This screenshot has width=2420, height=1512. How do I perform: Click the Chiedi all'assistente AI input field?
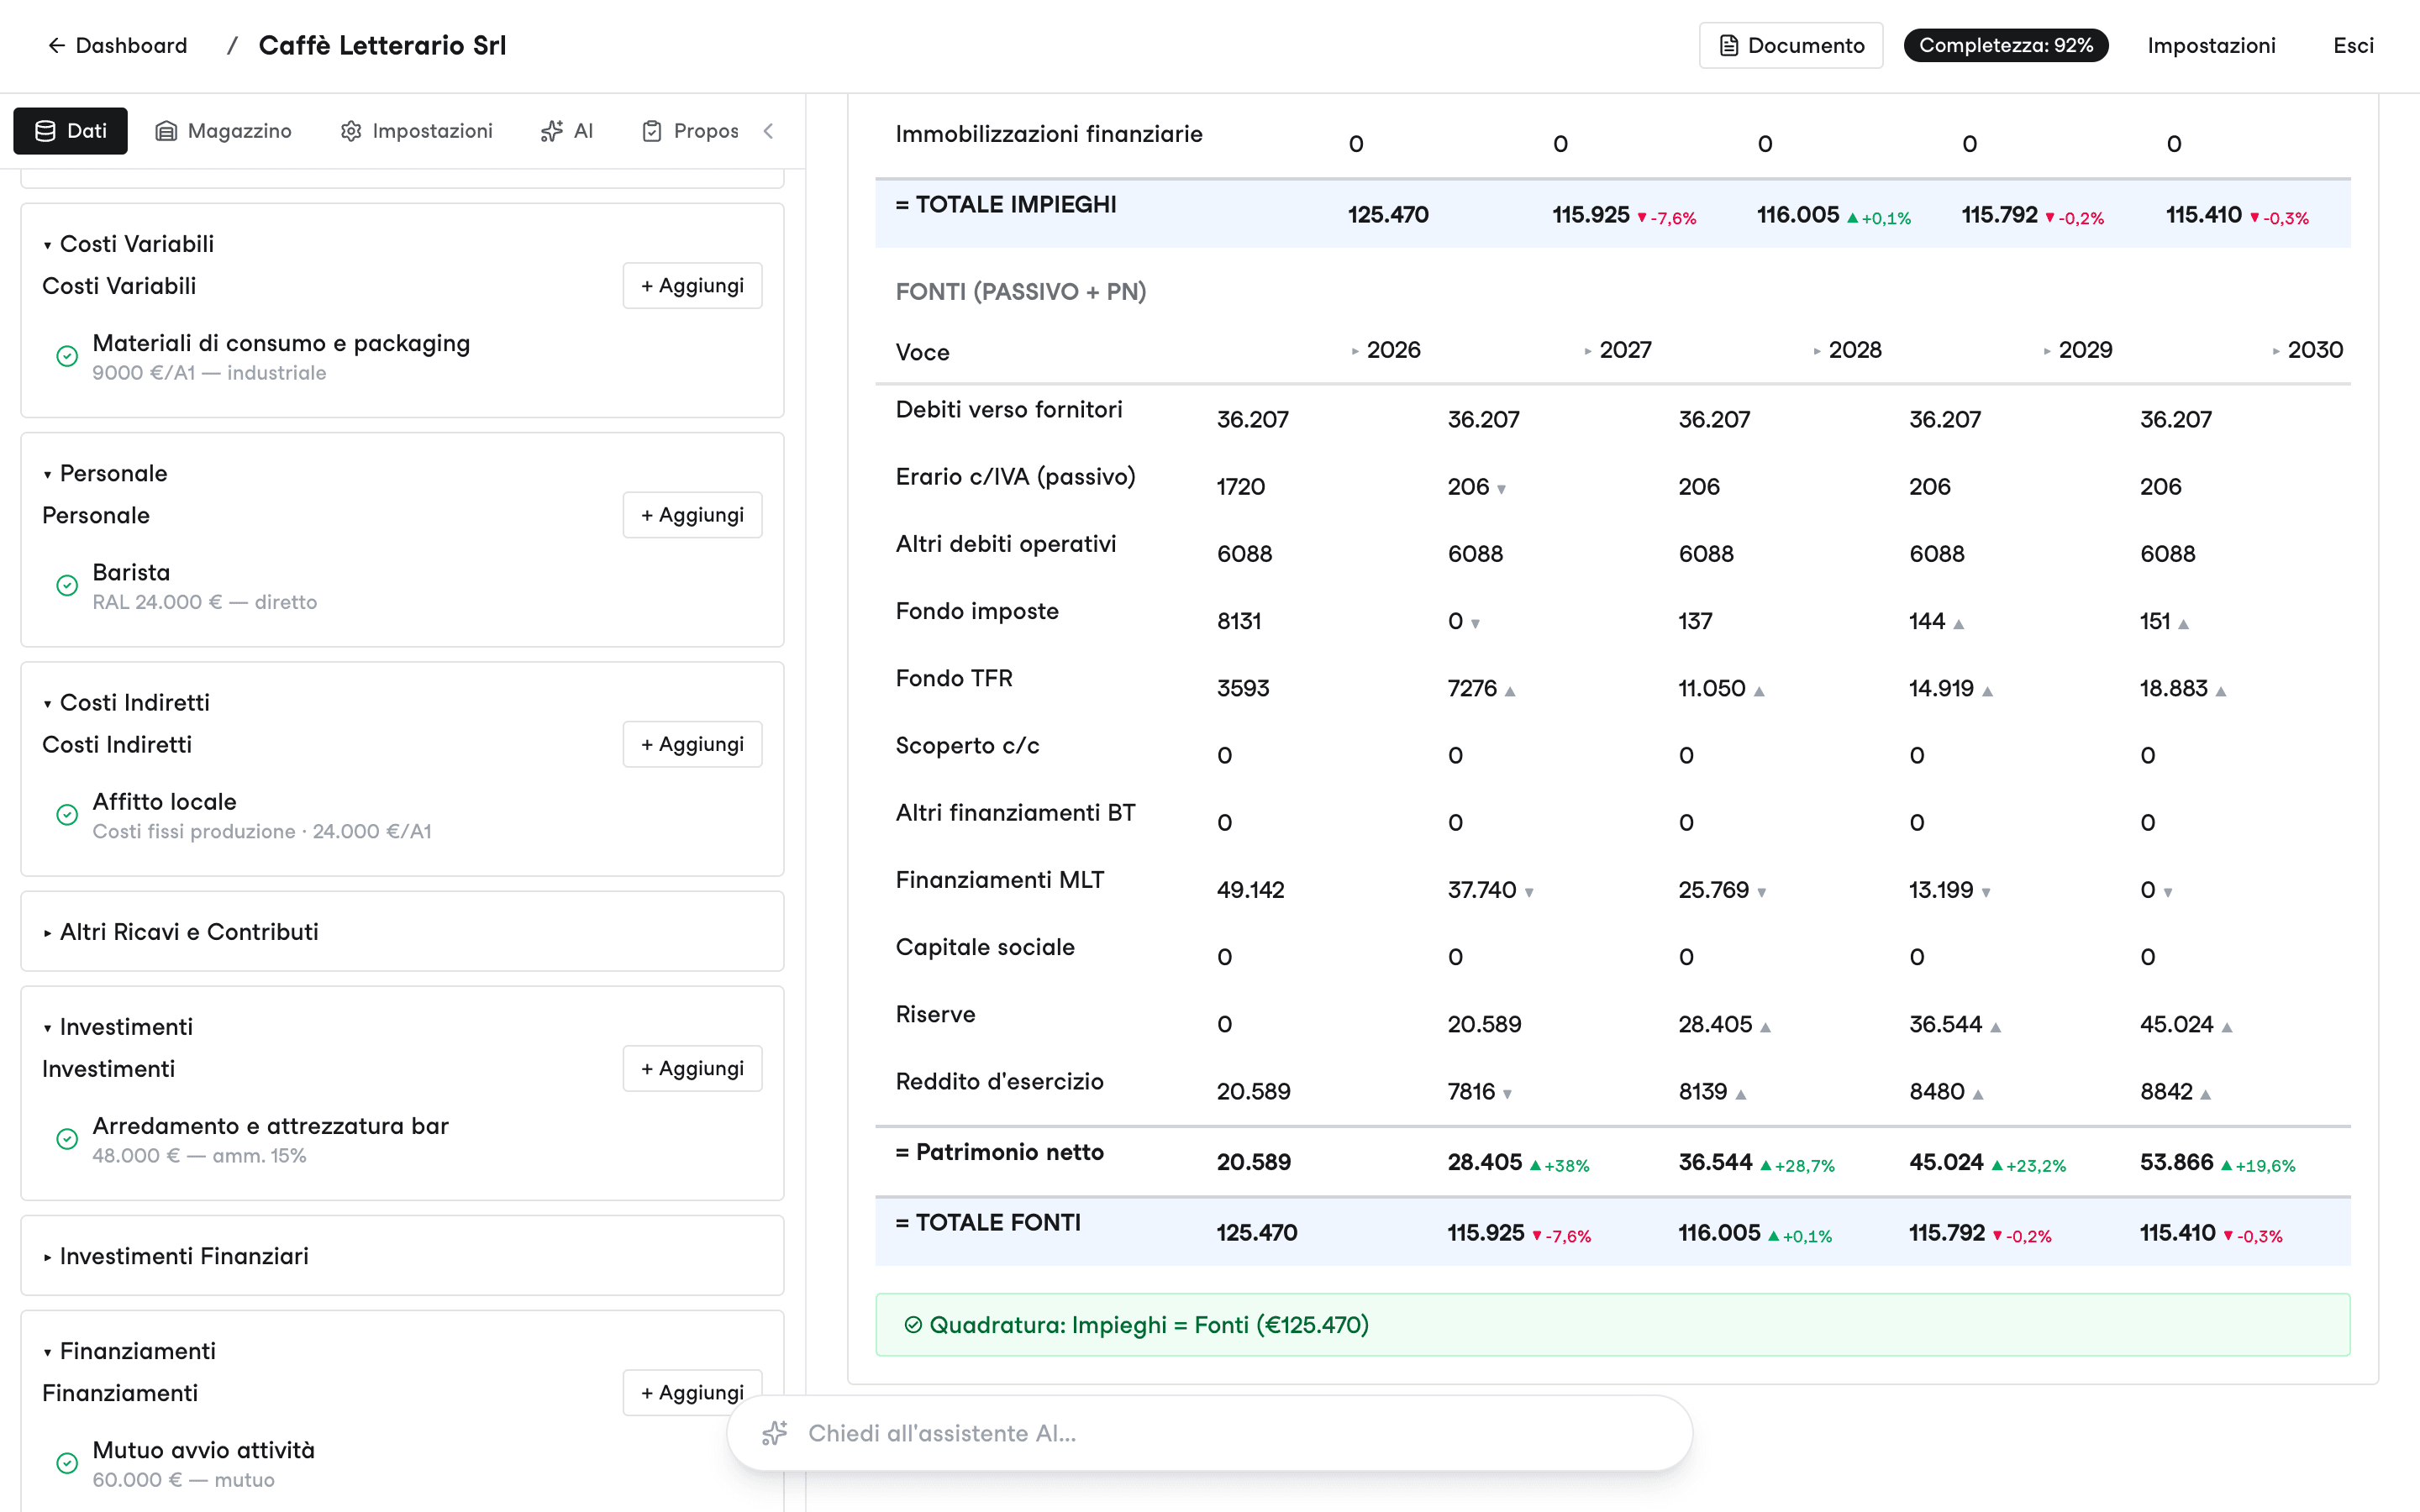coord(1210,1433)
